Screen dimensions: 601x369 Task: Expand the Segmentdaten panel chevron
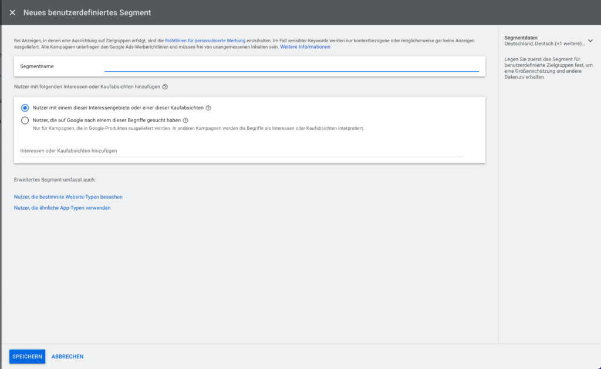pos(590,40)
